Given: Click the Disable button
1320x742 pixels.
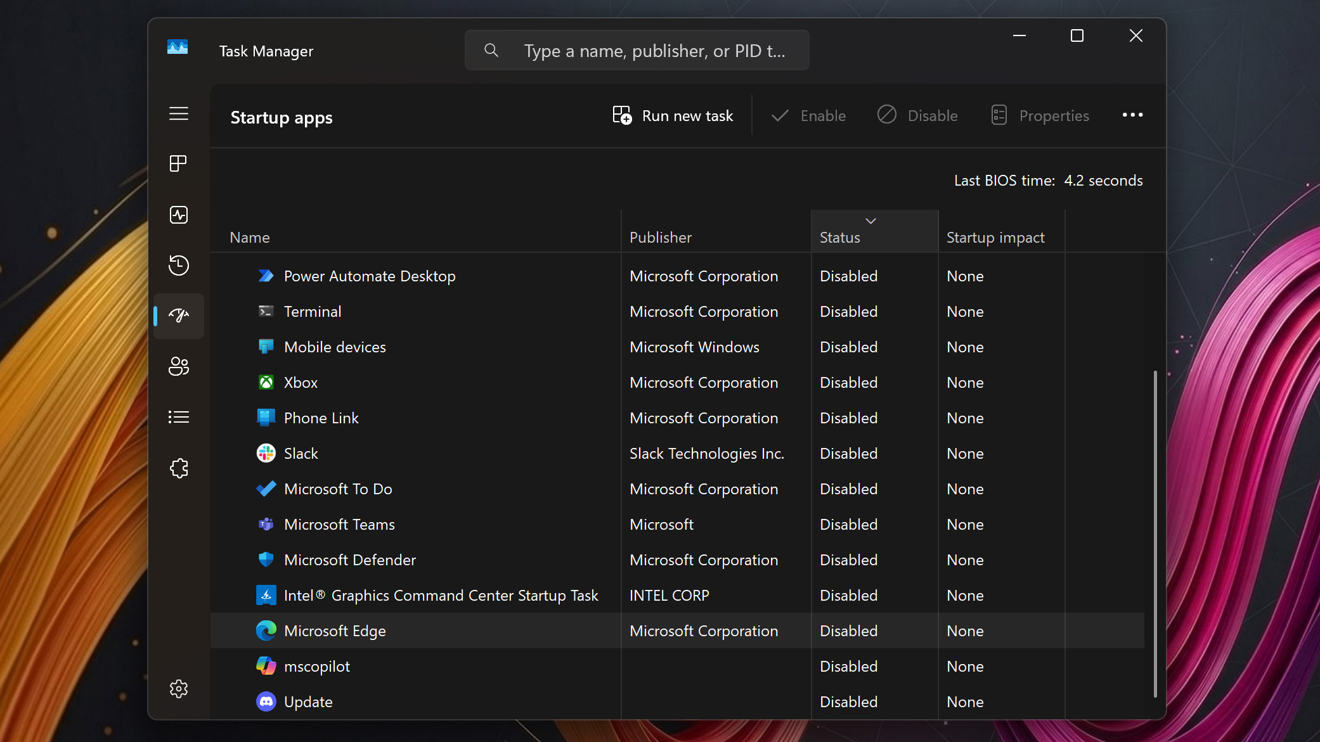Looking at the screenshot, I should pyautogui.click(x=917, y=115).
